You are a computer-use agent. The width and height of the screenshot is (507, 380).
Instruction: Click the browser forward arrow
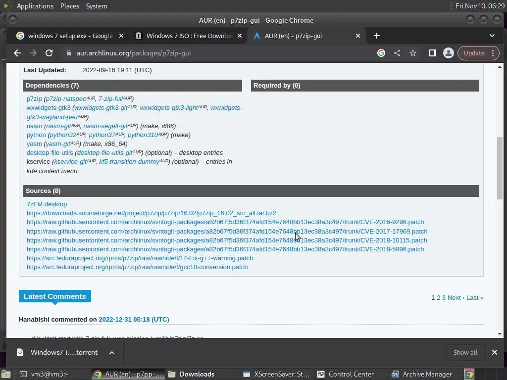click(33, 53)
